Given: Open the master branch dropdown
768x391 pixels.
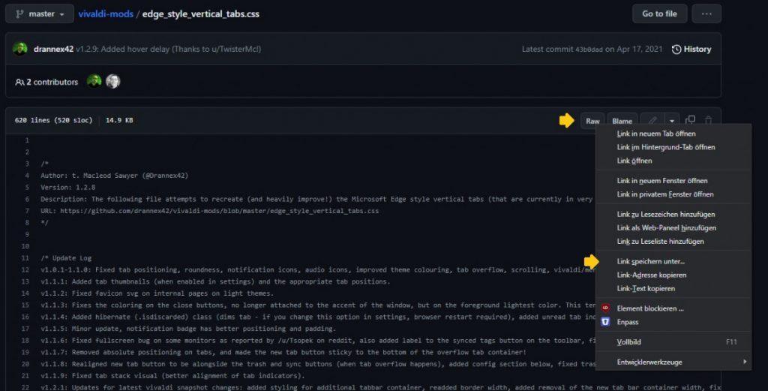Looking at the screenshot, I should pyautogui.click(x=40, y=14).
